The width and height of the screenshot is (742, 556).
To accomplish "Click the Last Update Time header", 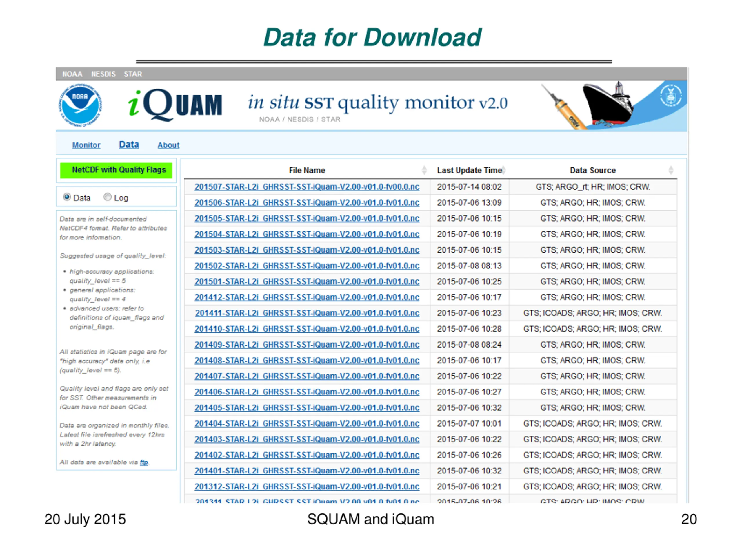I will pyautogui.click(x=469, y=170).
